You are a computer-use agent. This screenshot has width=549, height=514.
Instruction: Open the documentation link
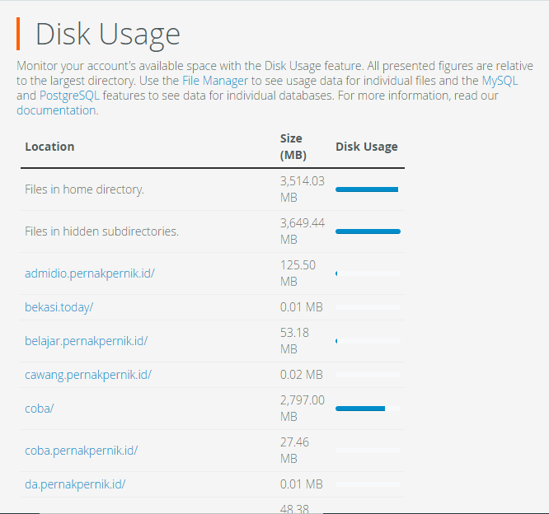pyautogui.click(x=56, y=110)
